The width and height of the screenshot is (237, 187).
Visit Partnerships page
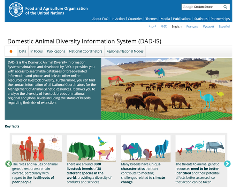(x=220, y=19)
